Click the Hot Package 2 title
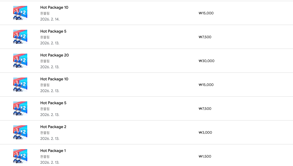Viewport: 293px width, 166px height. (53, 127)
